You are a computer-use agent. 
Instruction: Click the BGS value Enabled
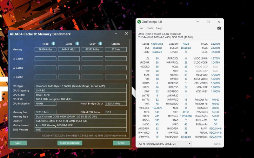[157, 48]
